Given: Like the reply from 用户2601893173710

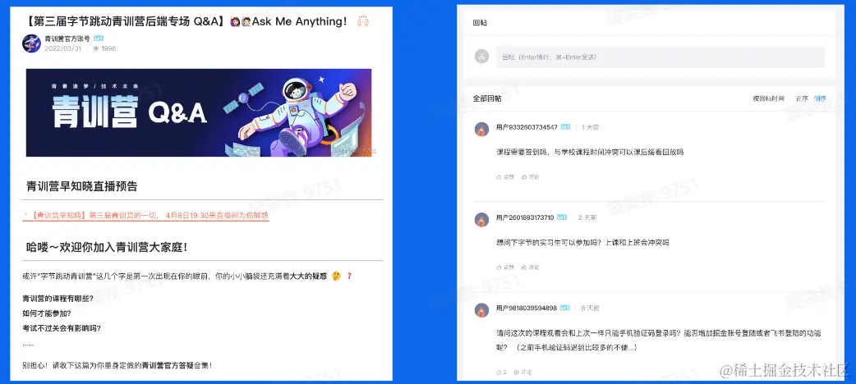Looking at the screenshot, I should [505, 267].
